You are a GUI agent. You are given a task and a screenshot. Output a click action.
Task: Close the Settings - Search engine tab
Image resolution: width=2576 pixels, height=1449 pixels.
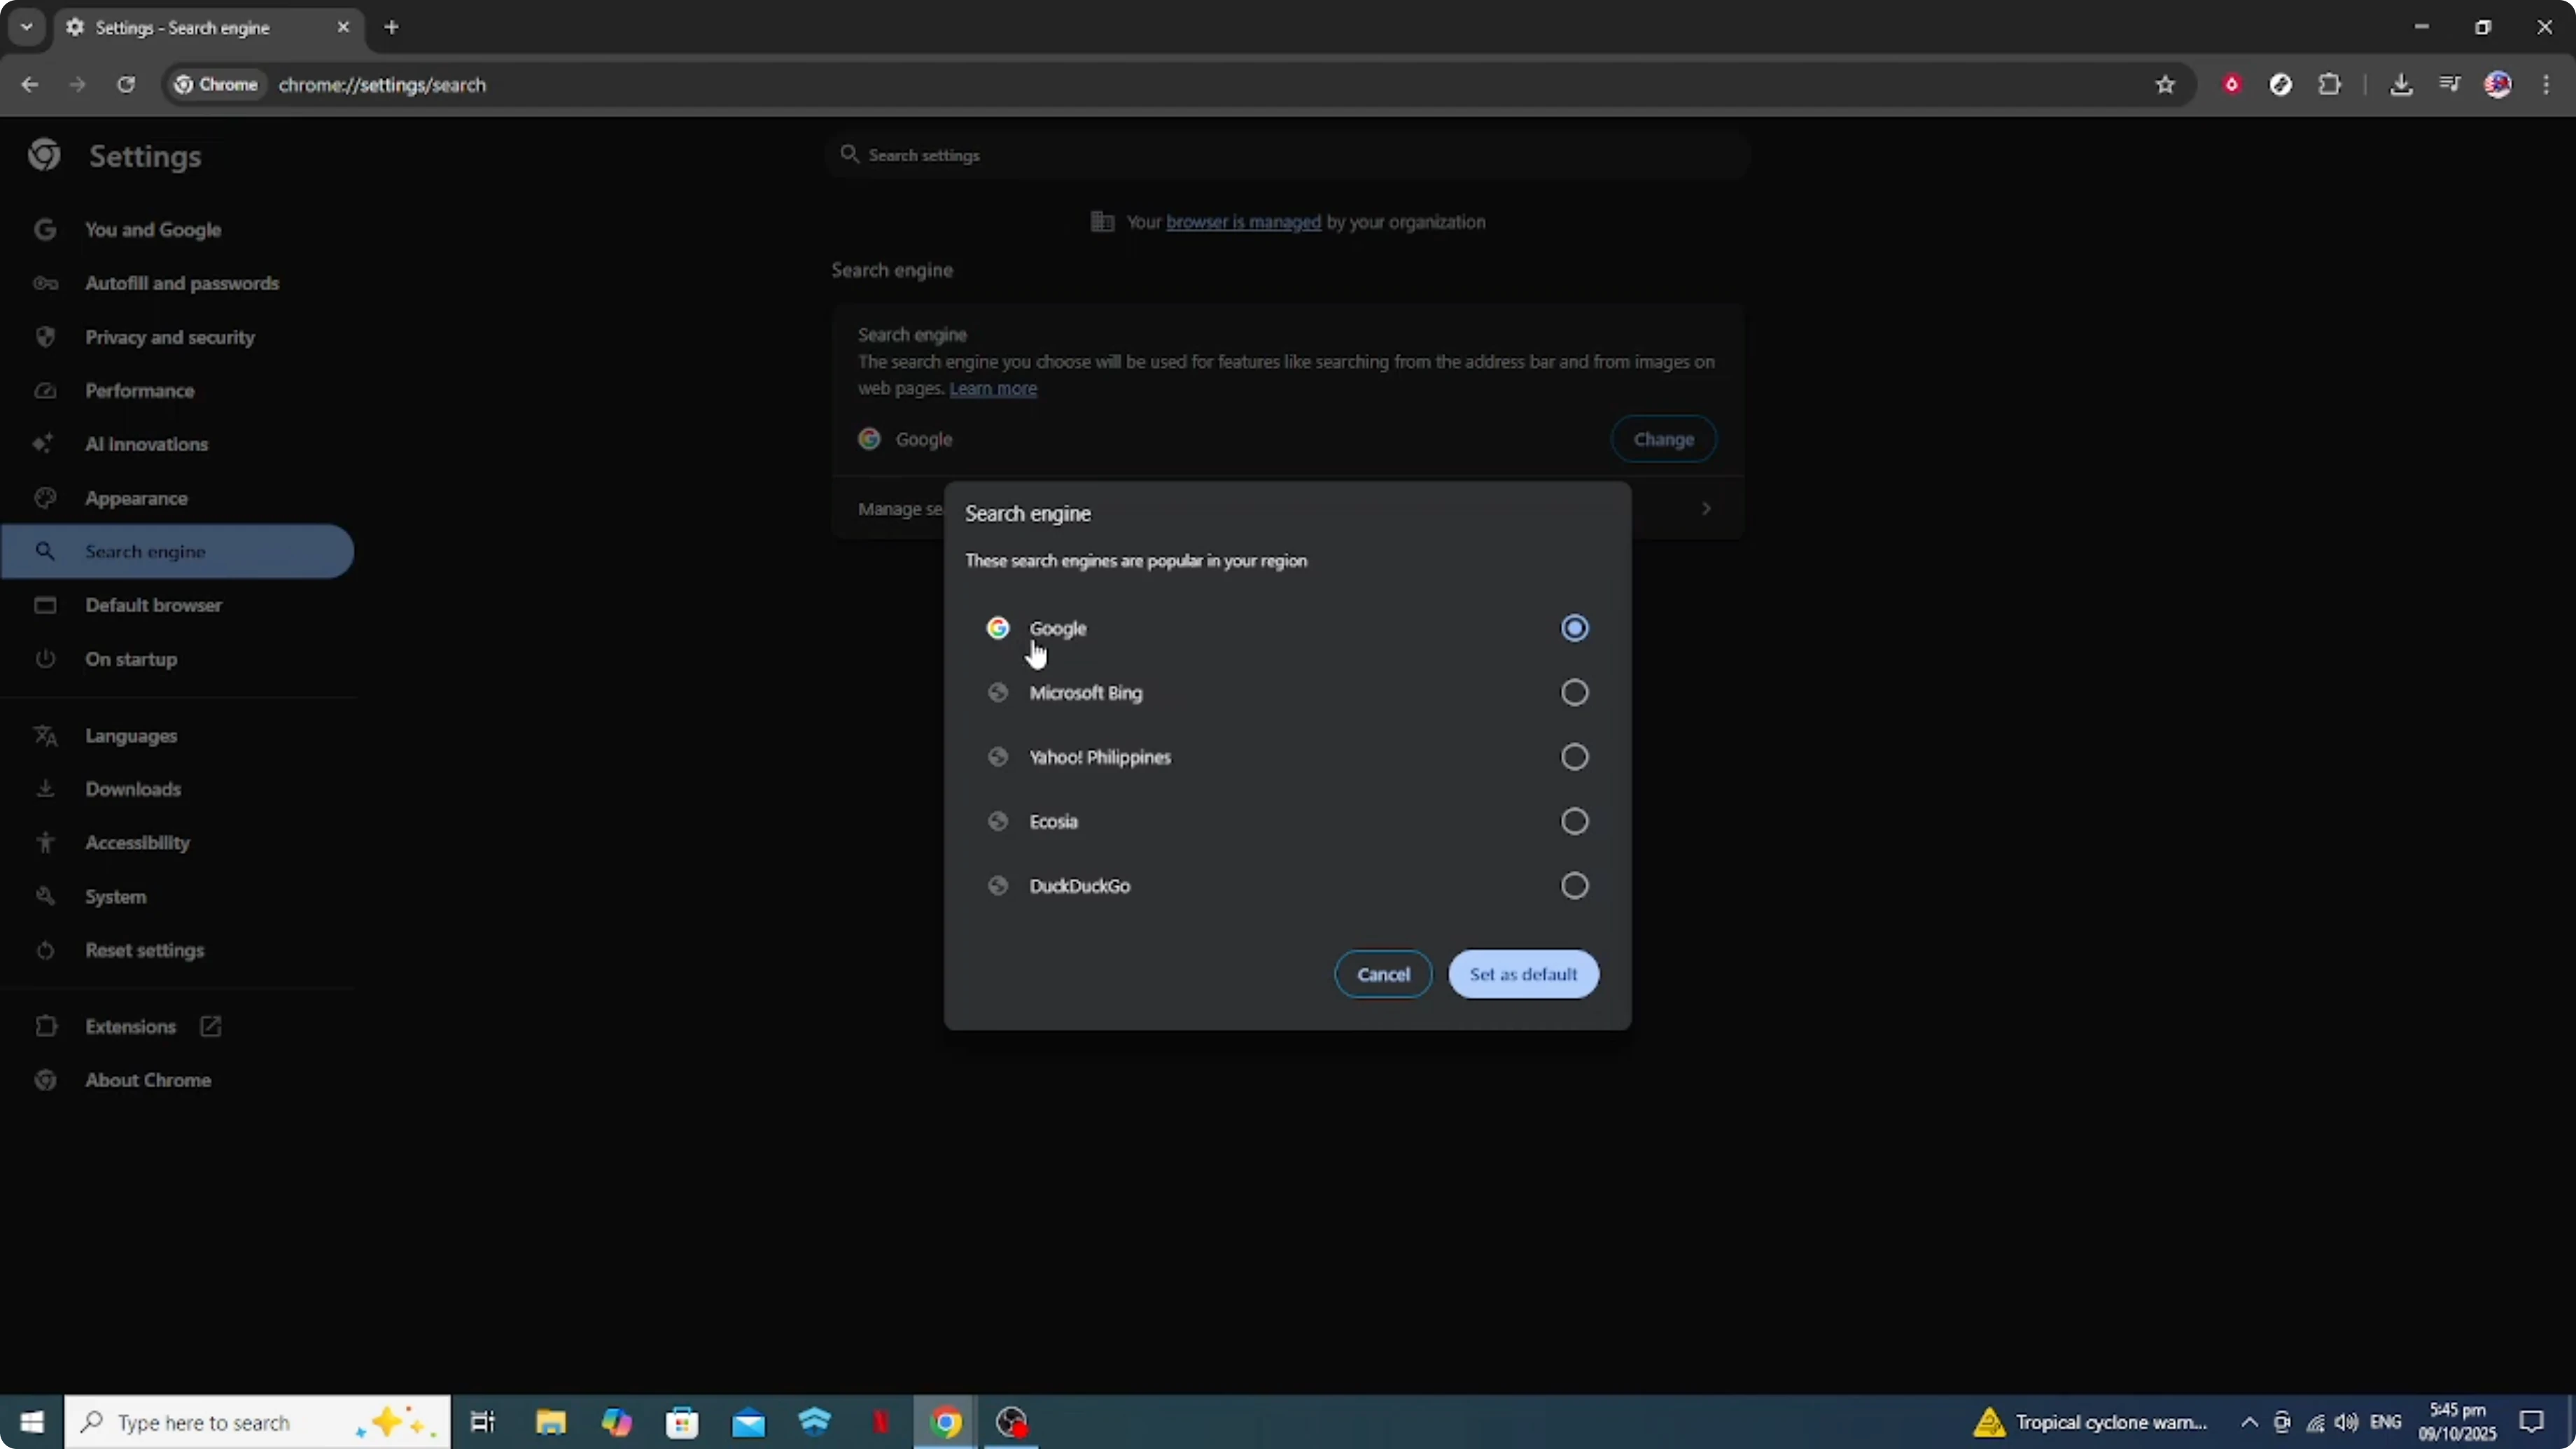point(343,27)
